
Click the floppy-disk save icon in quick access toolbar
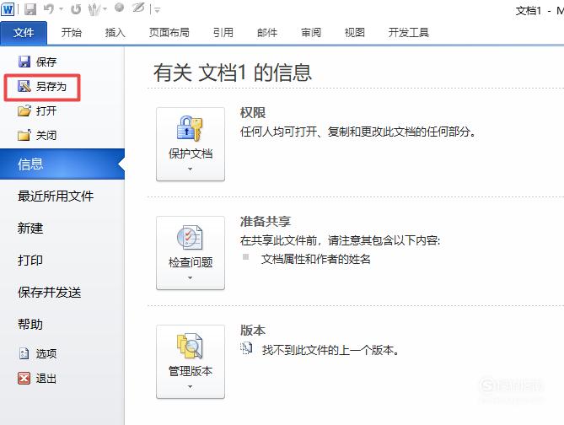coord(30,9)
